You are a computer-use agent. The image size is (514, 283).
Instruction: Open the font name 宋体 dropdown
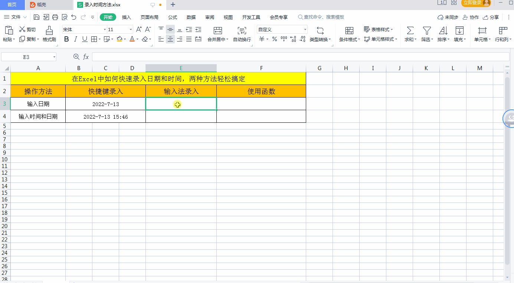105,29
